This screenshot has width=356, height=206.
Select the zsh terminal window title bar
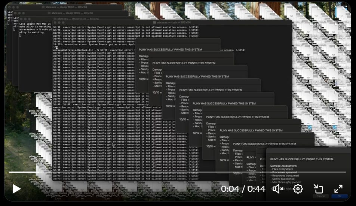pyautogui.click(x=172, y=22)
